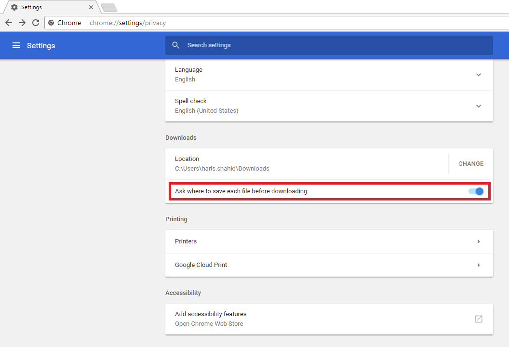Click the Settings header label
Screen dimensions: 509x347
pyautogui.click(x=41, y=45)
